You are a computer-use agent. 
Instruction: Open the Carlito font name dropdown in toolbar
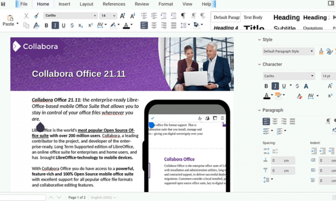[x=95, y=16]
